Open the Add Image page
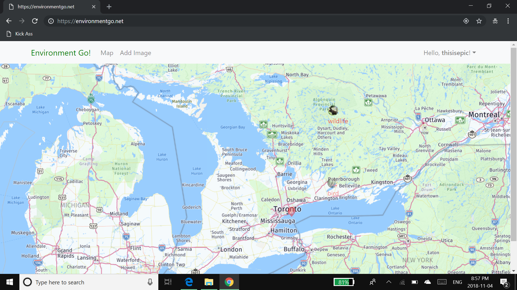517x290 pixels. coord(135,53)
